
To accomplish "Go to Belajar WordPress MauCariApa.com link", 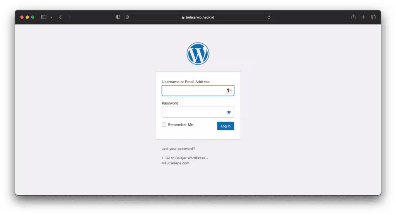I will tap(184, 160).
